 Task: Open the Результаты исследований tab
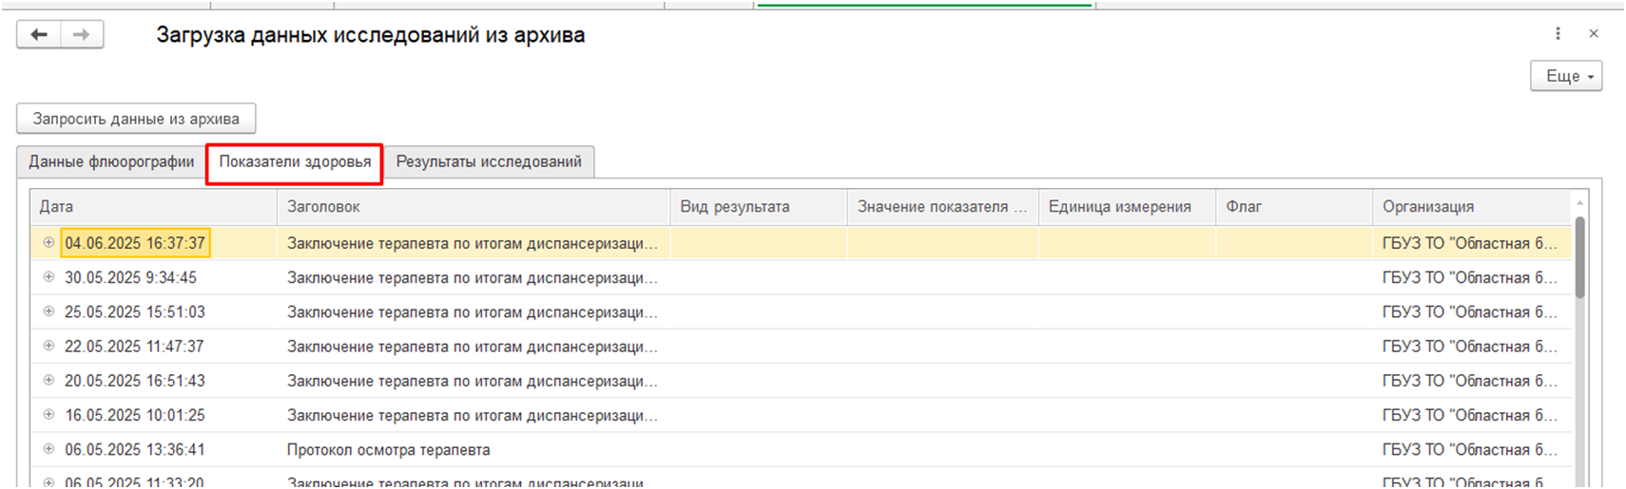tap(489, 161)
